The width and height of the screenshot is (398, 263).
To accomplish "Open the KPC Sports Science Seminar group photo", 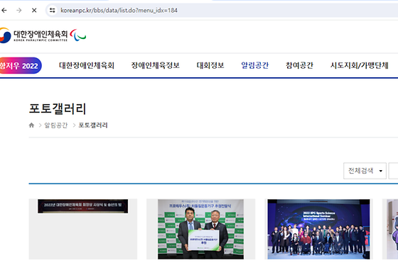I will 318,229.
